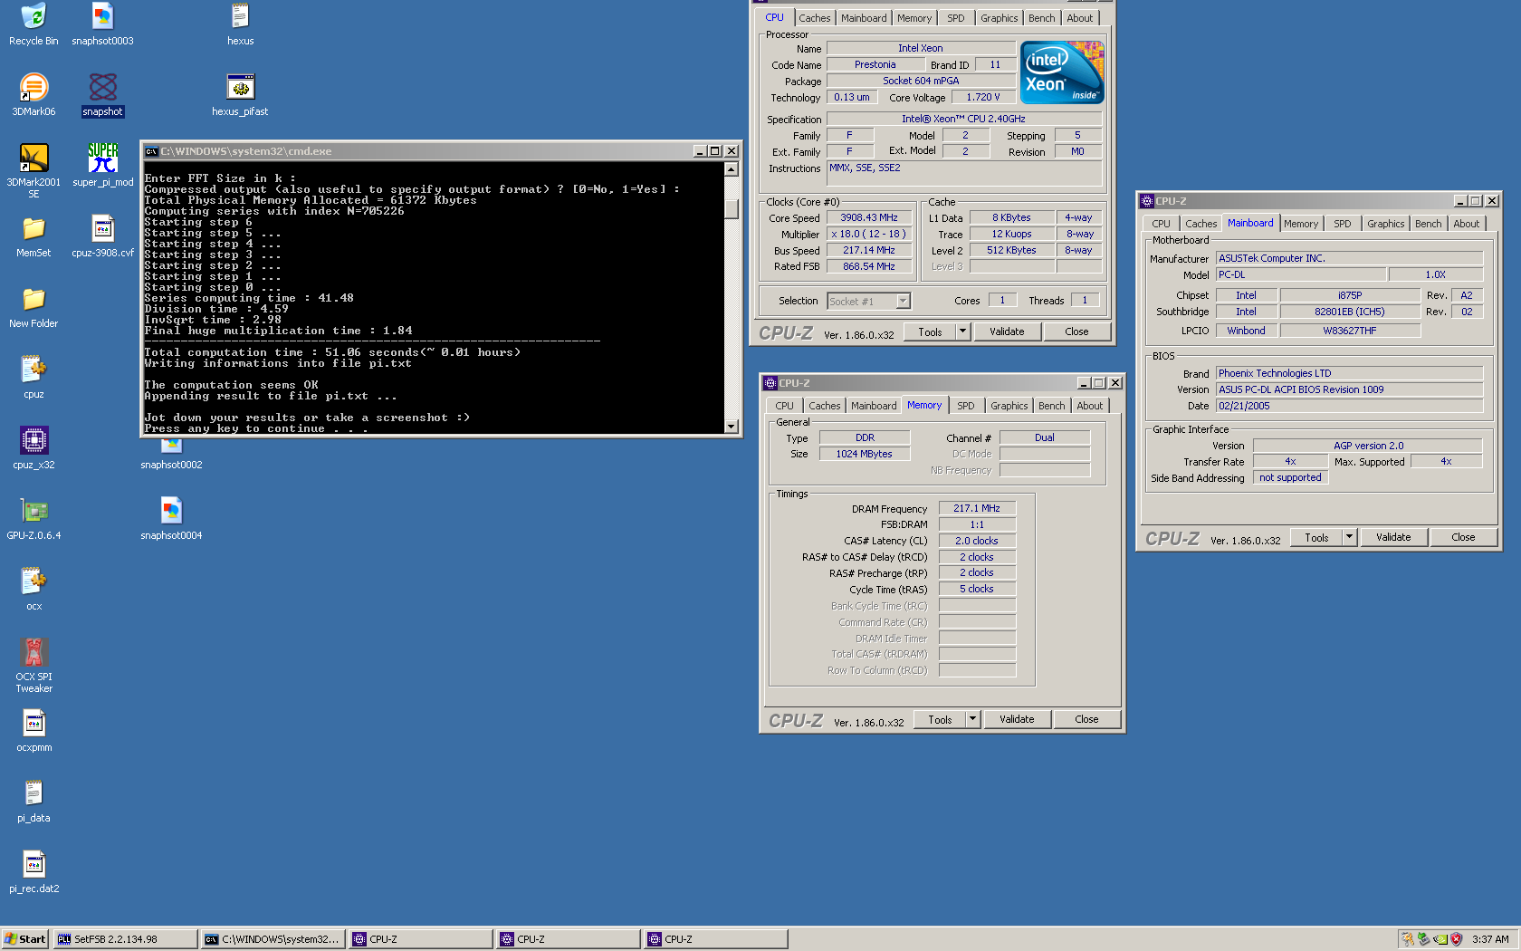
Task: Click cmd window scrollbar up arrow
Action: pyautogui.click(x=732, y=169)
